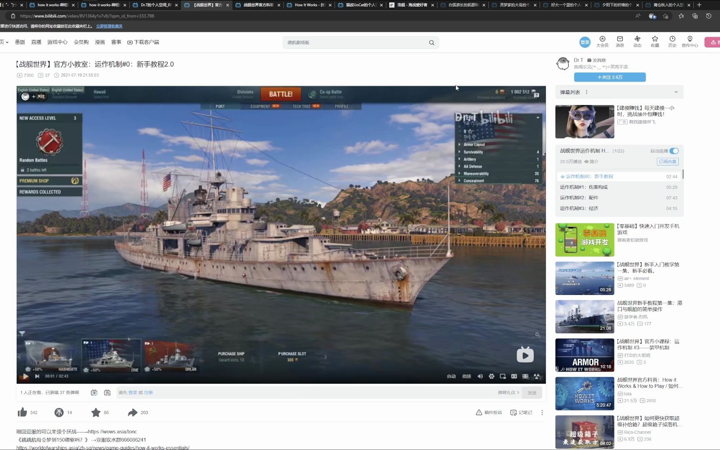Like the video with thumbs-up icon
720x450 pixels.
coord(22,412)
